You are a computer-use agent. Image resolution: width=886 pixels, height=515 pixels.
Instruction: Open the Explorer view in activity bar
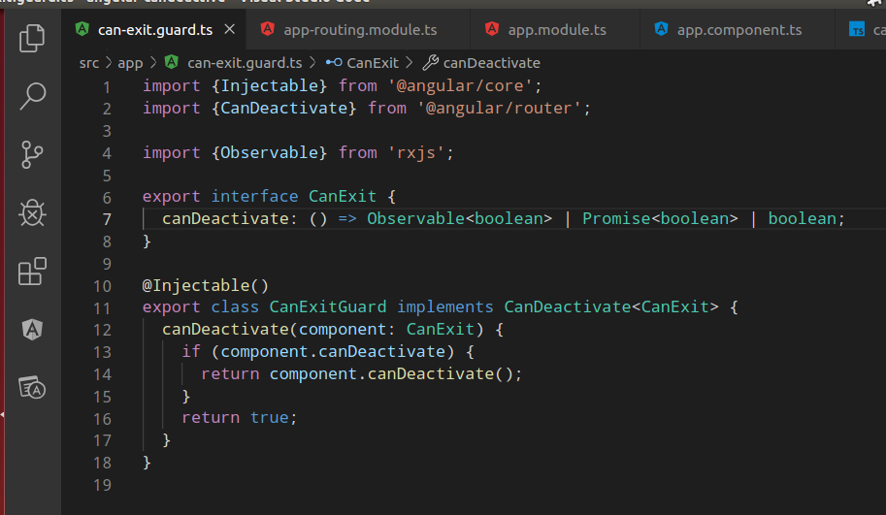point(32,38)
